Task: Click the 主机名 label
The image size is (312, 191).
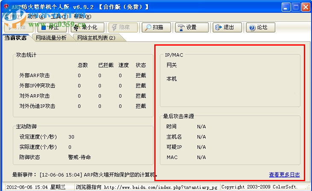Action: click(174, 137)
